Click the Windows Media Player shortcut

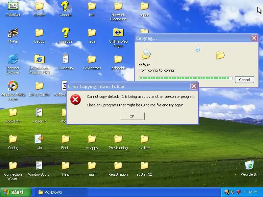click(13, 86)
